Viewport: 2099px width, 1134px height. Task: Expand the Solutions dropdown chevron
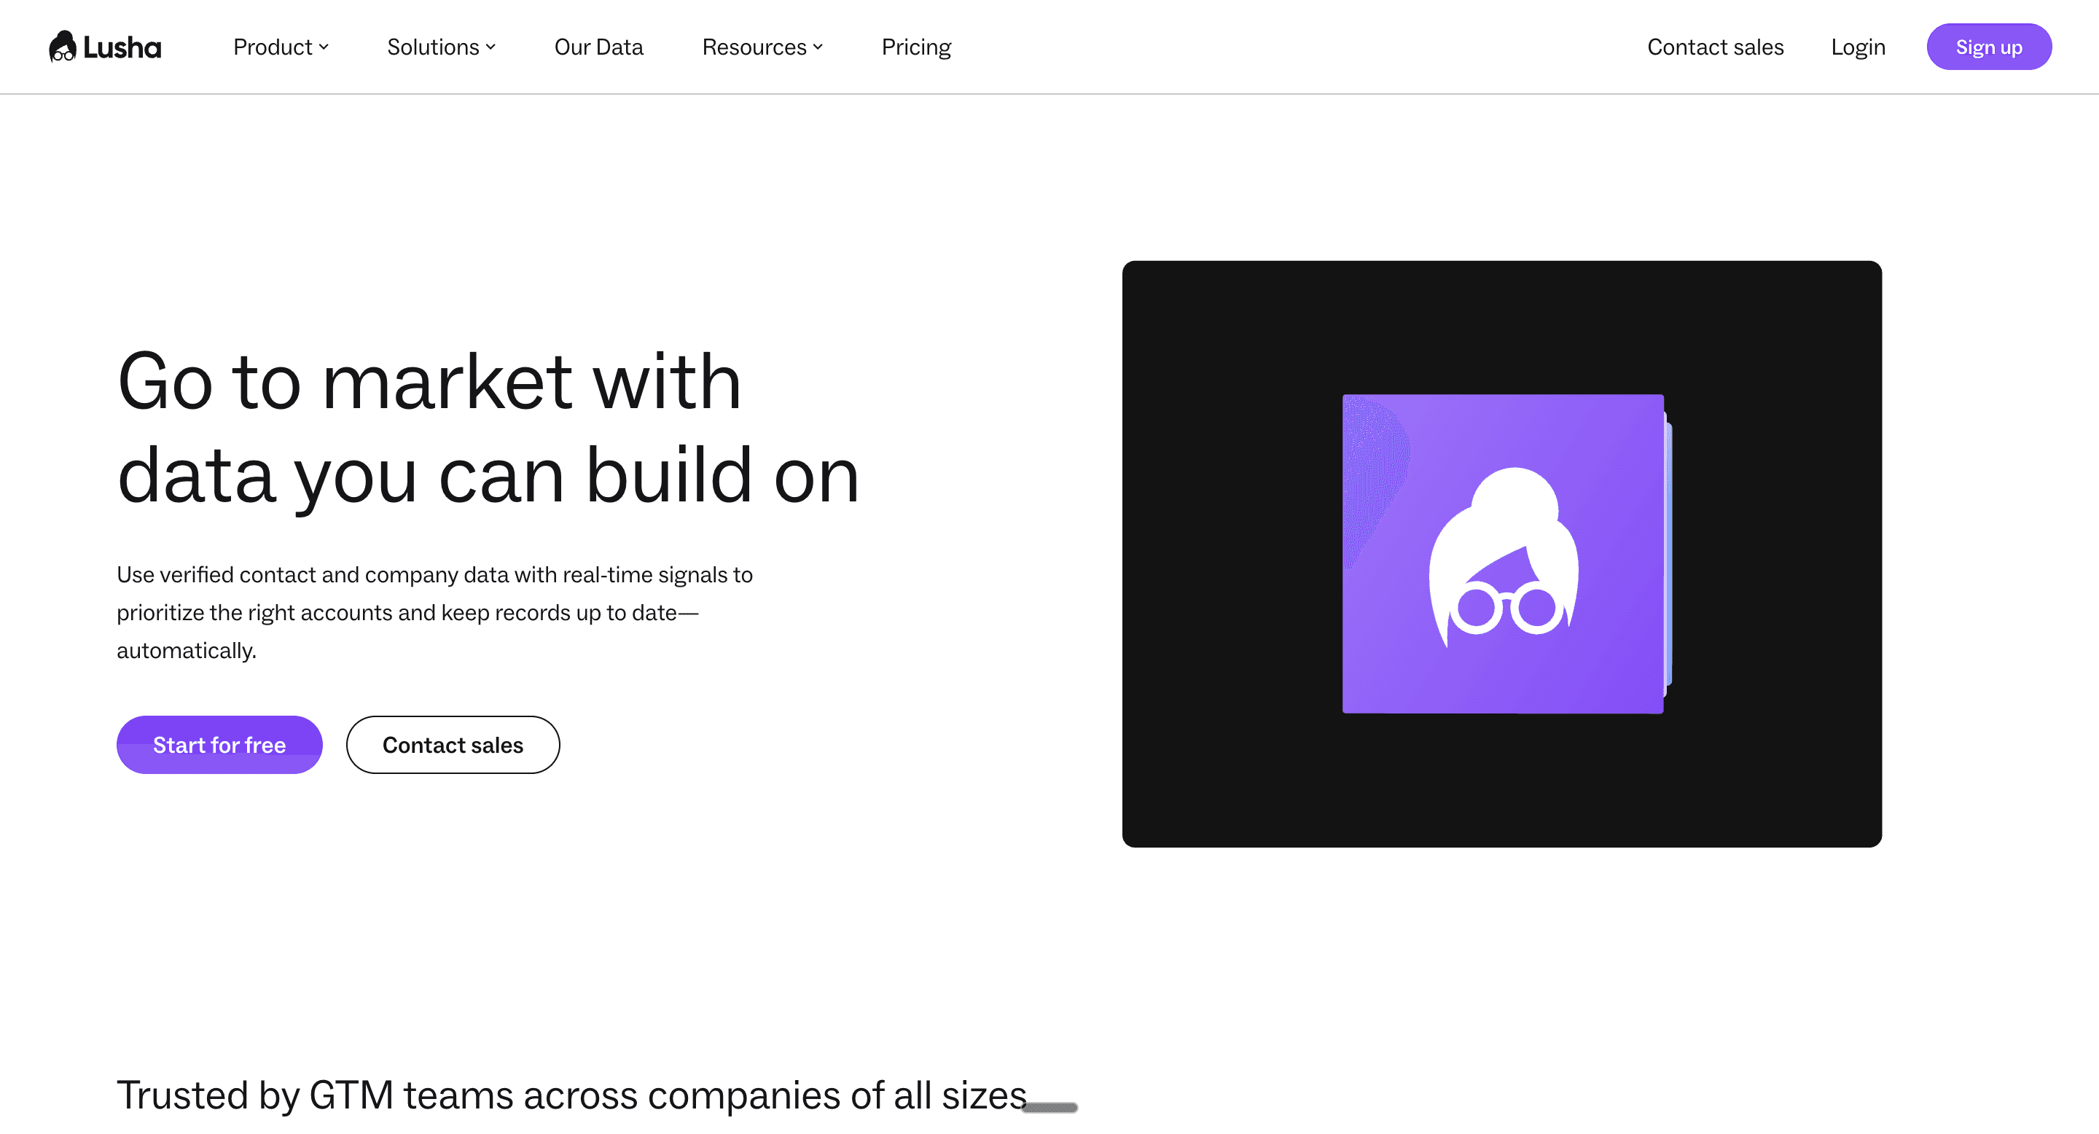[x=490, y=47]
